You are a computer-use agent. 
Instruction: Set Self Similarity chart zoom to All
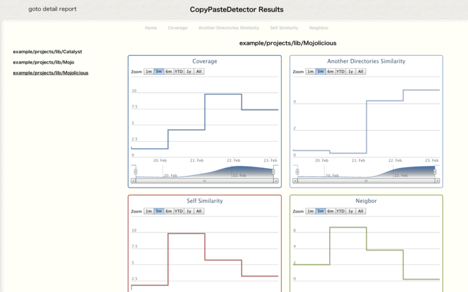click(x=199, y=211)
